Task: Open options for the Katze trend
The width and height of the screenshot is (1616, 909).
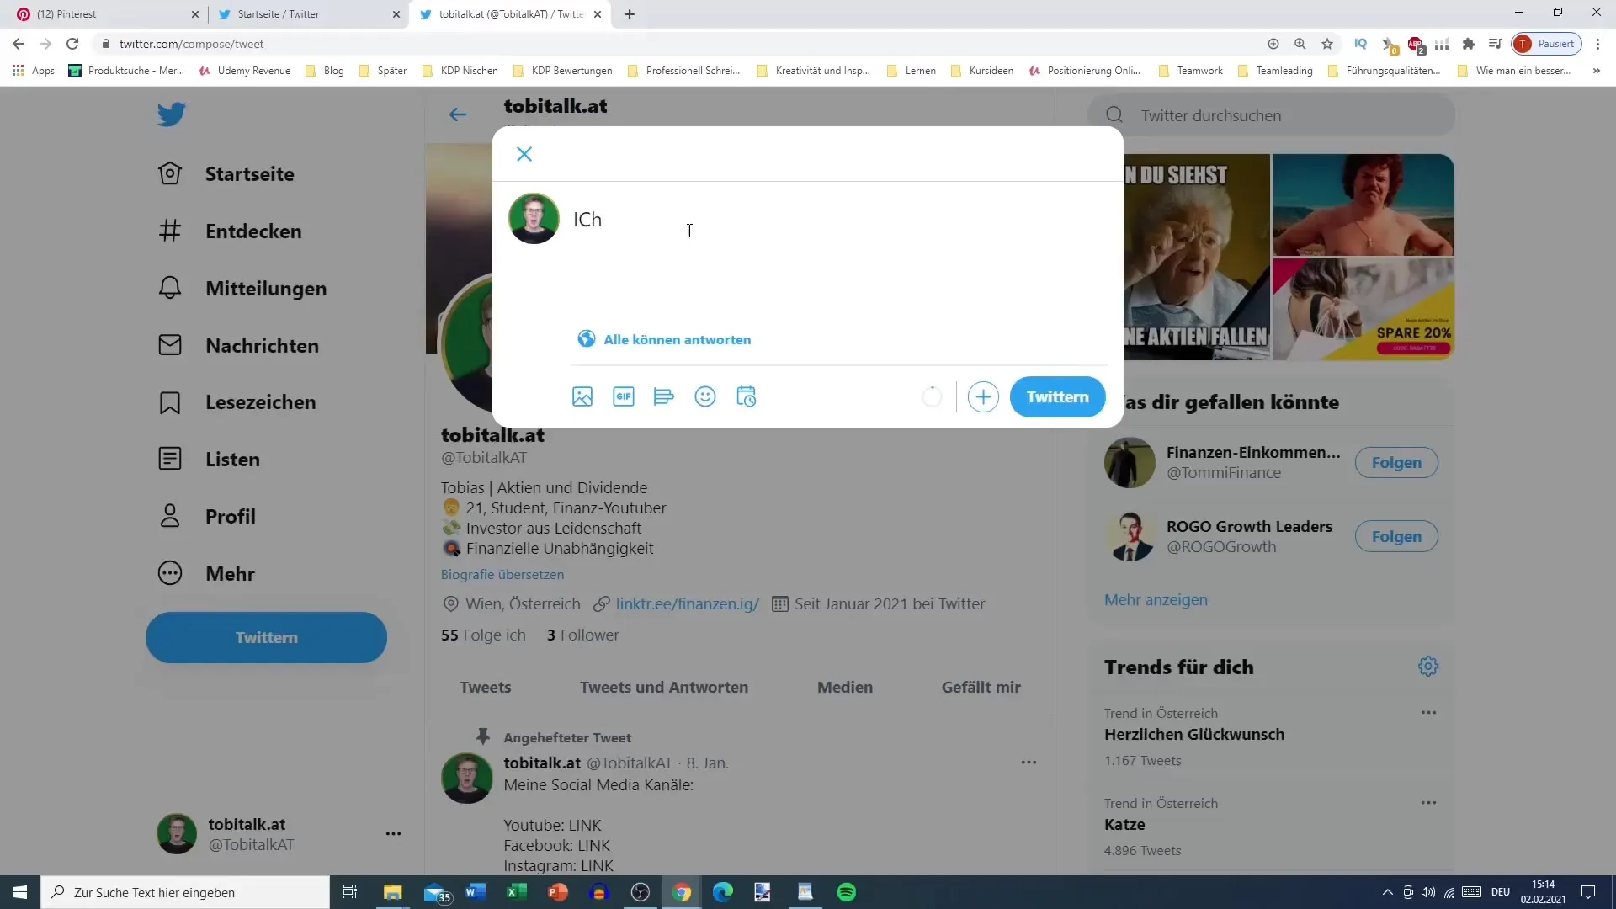Action: 1428,803
